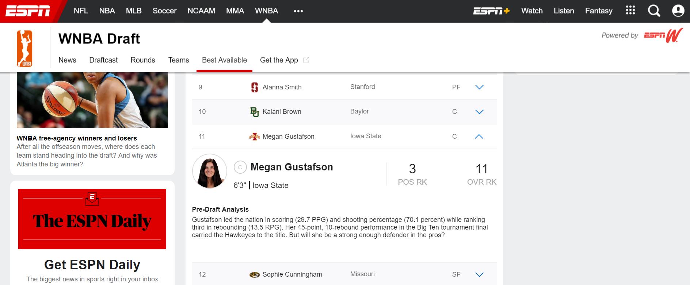Image resolution: width=690 pixels, height=285 pixels.
Task: Click Megan Gustafson's name in row 11
Action: 289,136
